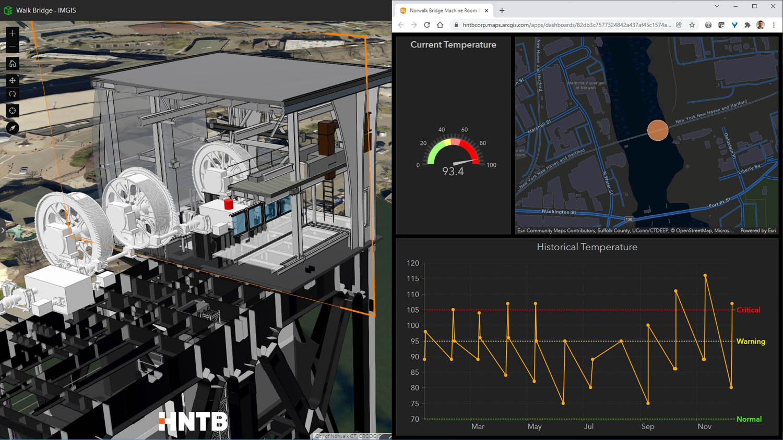Click the temperature gauge value 93.4
Viewport: 783px width, 440px height.
coord(453,172)
